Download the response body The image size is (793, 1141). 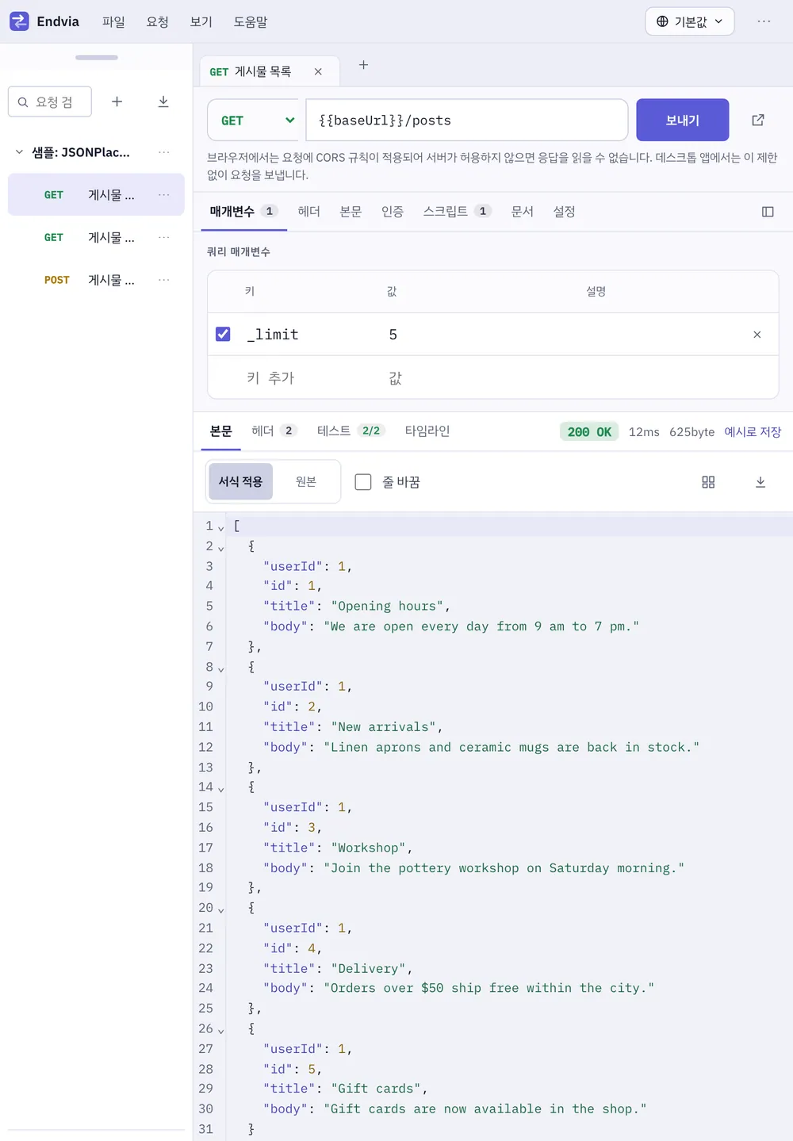(x=760, y=482)
